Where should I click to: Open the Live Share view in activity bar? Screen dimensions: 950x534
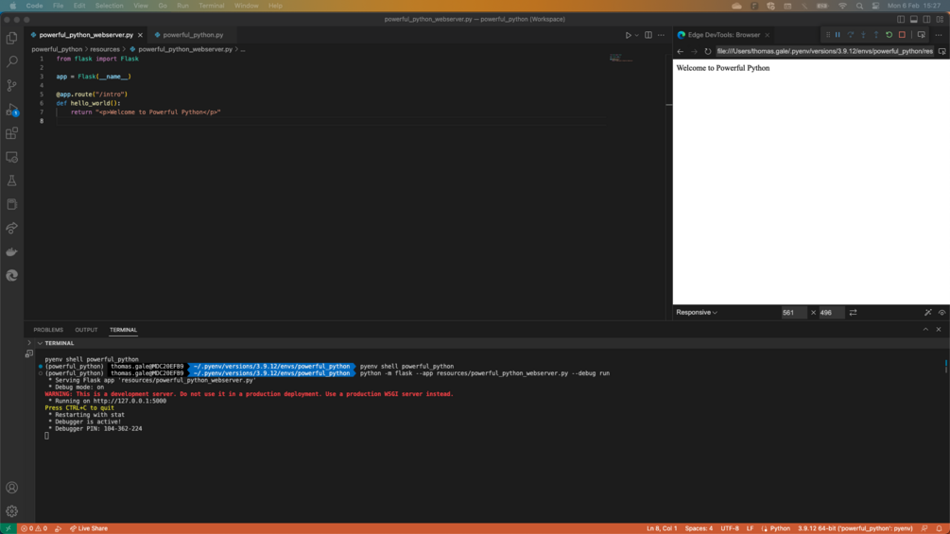point(11,229)
